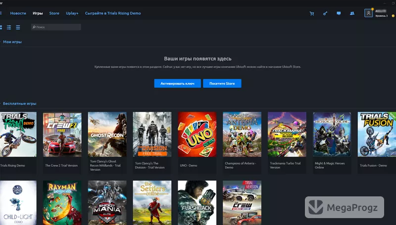
Task: Click the key activation icon
Action: pyautogui.click(x=325, y=13)
